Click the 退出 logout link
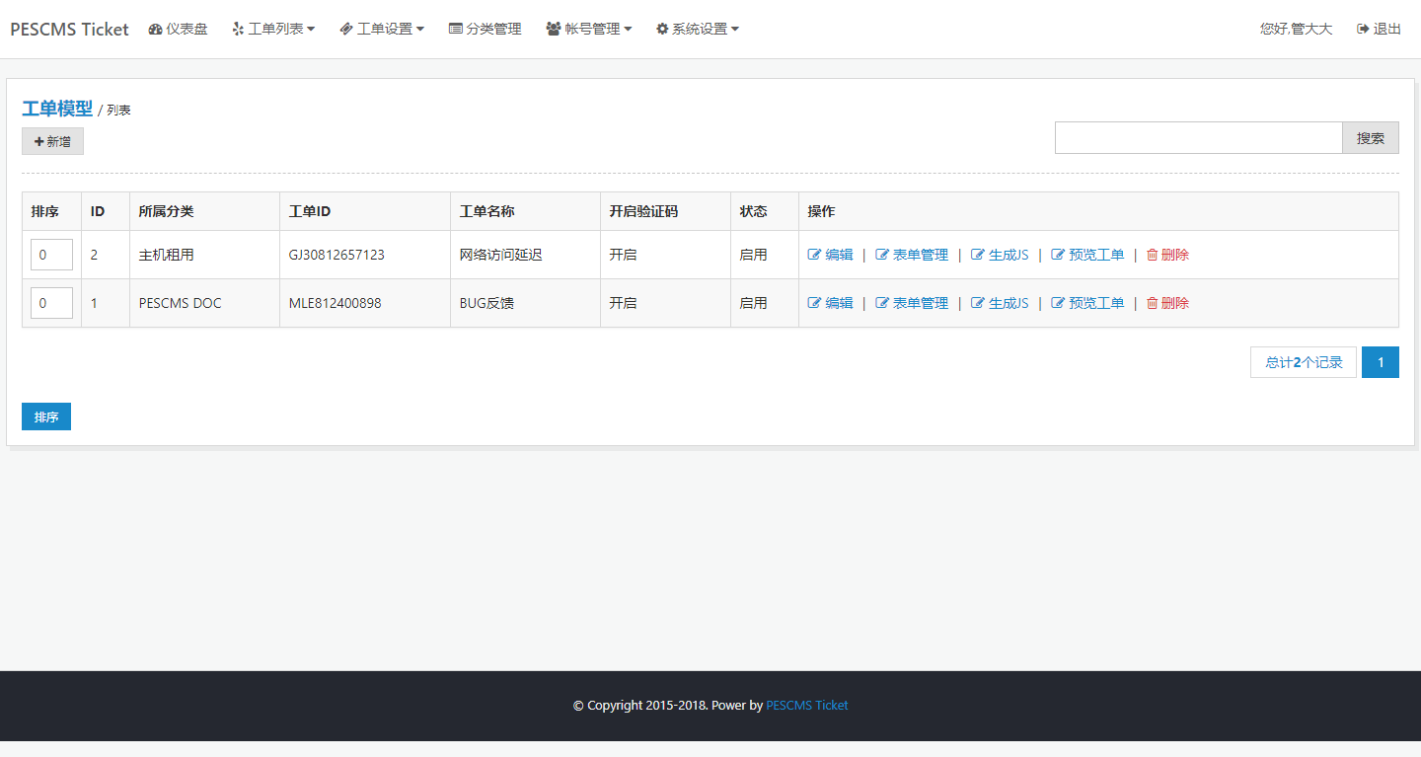Image resolution: width=1421 pixels, height=757 pixels. (x=1379, y=30)
